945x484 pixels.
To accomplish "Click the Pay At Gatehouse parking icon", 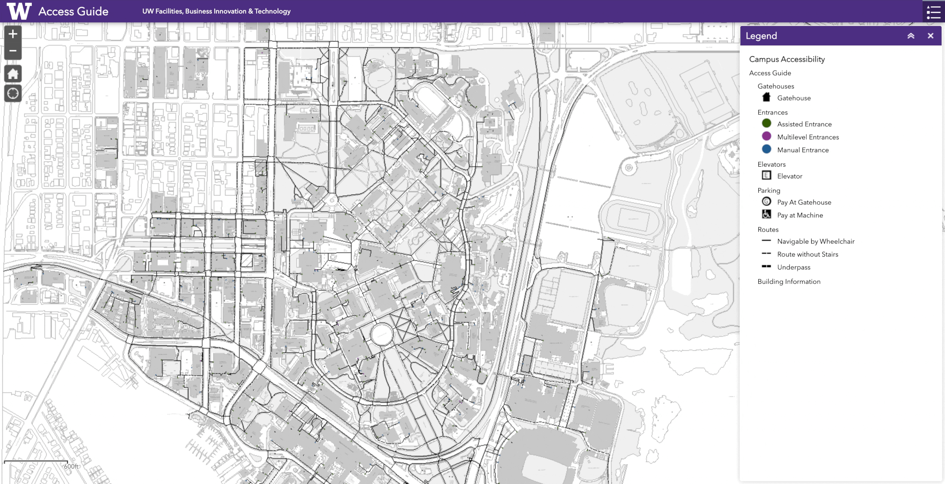I will (766, 201).
